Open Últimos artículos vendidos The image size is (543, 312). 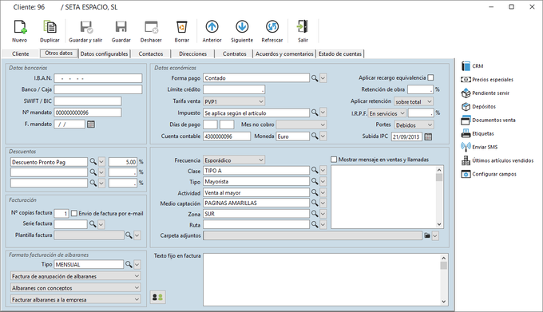497,160
